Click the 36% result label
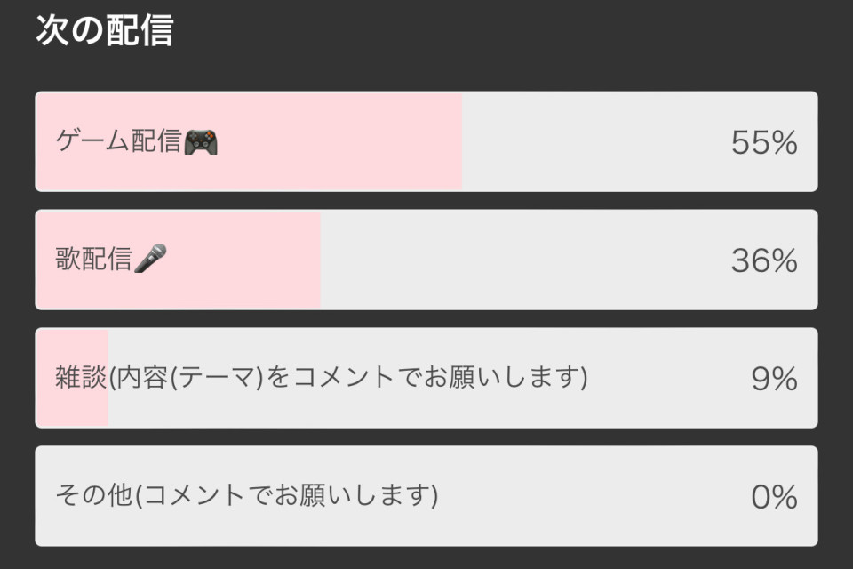 coord(764,260)
